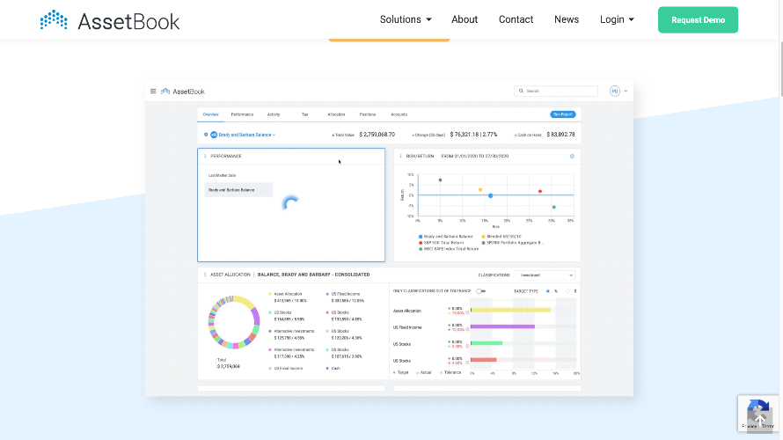The height and width of the screenshot is (440, 783).
Task: Click the red S&P 500 point on chart
Action: (540, 191)
